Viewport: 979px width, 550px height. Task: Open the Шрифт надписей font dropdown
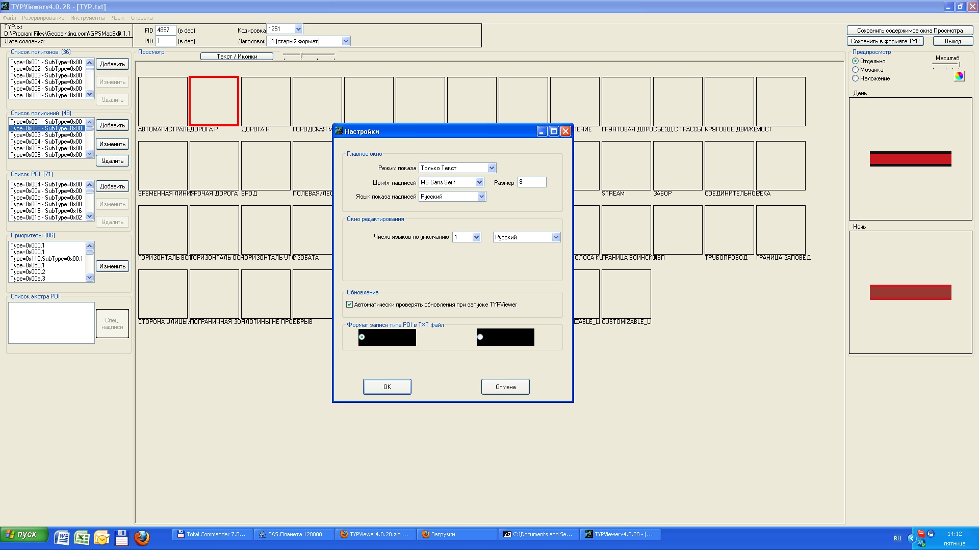(x=479, y=182)
